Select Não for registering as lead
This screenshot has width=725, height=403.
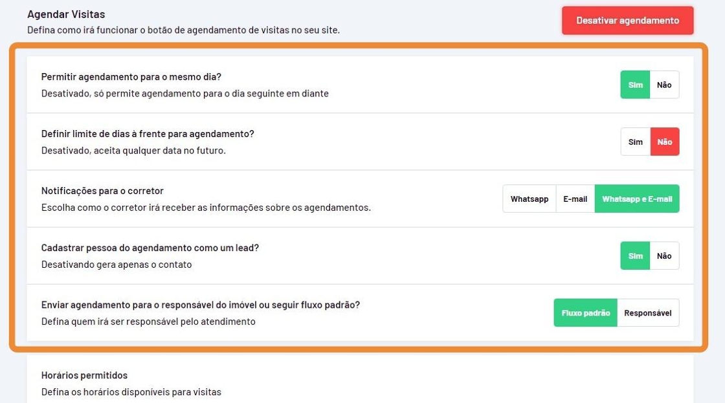(x=664, y=256)
